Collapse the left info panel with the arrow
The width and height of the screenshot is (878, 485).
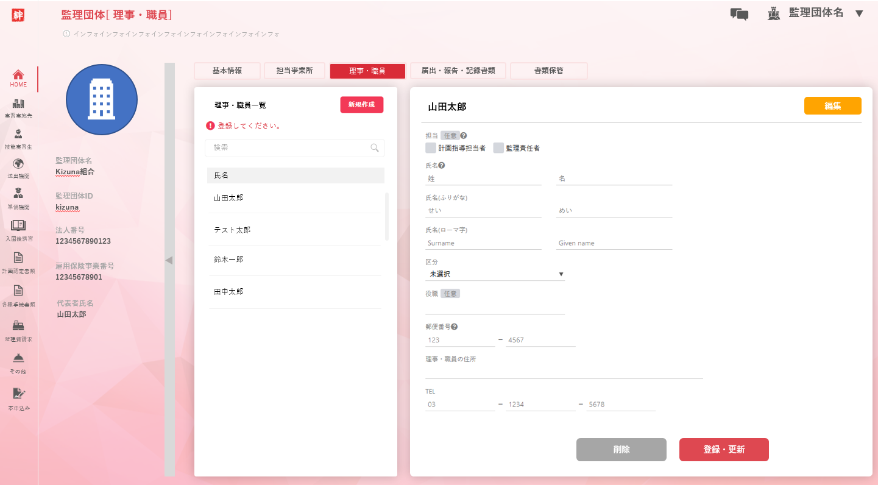169,260
